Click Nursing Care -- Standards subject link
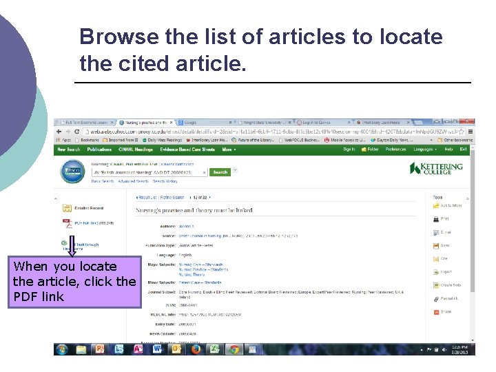 201,265
